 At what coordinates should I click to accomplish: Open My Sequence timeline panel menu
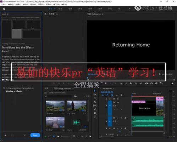click(114, 89)
